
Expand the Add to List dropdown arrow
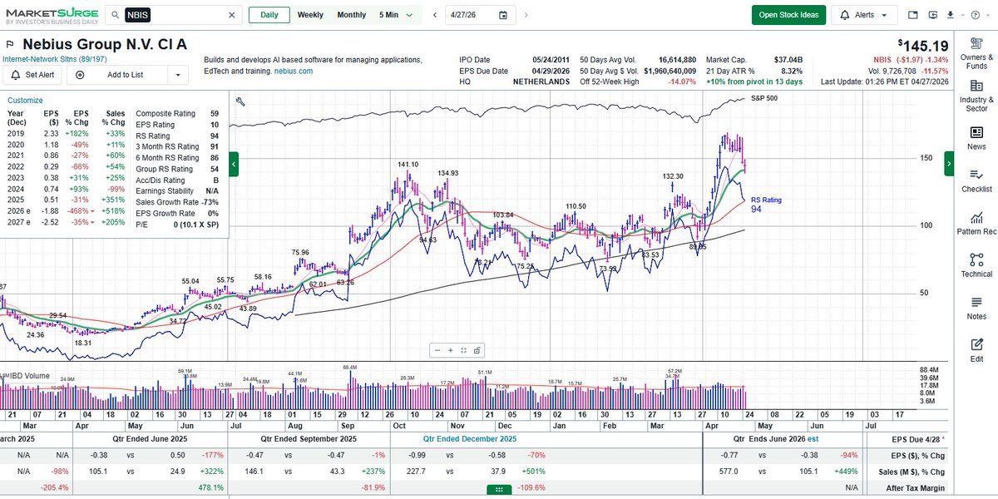coord(177,75)
